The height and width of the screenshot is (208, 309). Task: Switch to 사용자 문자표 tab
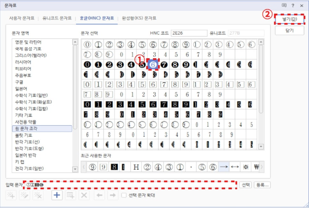pos(21,18)
